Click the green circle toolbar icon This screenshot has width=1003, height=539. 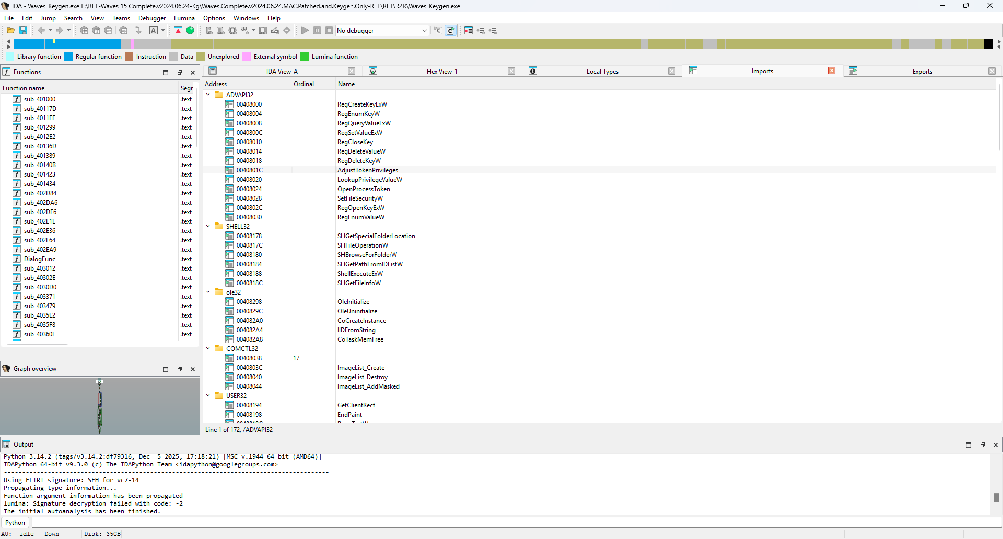190,31
